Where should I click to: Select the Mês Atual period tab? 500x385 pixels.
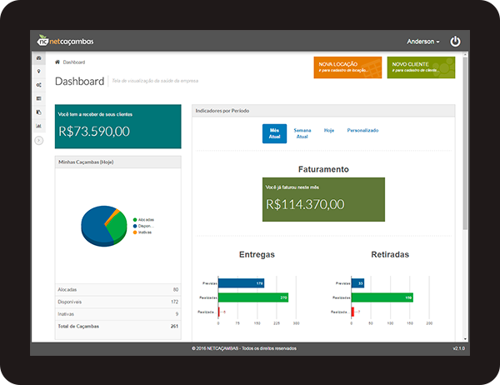(274, 133)
